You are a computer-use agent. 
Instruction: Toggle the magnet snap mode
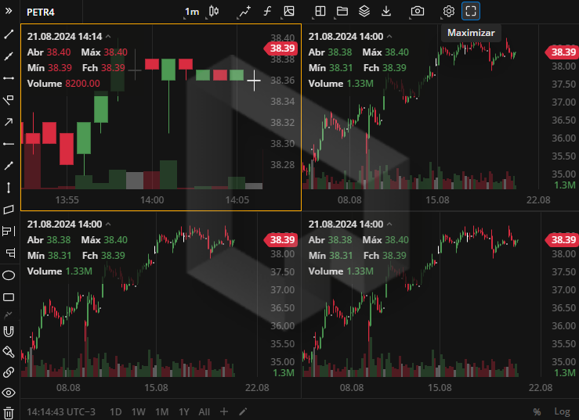click(9, 332)
